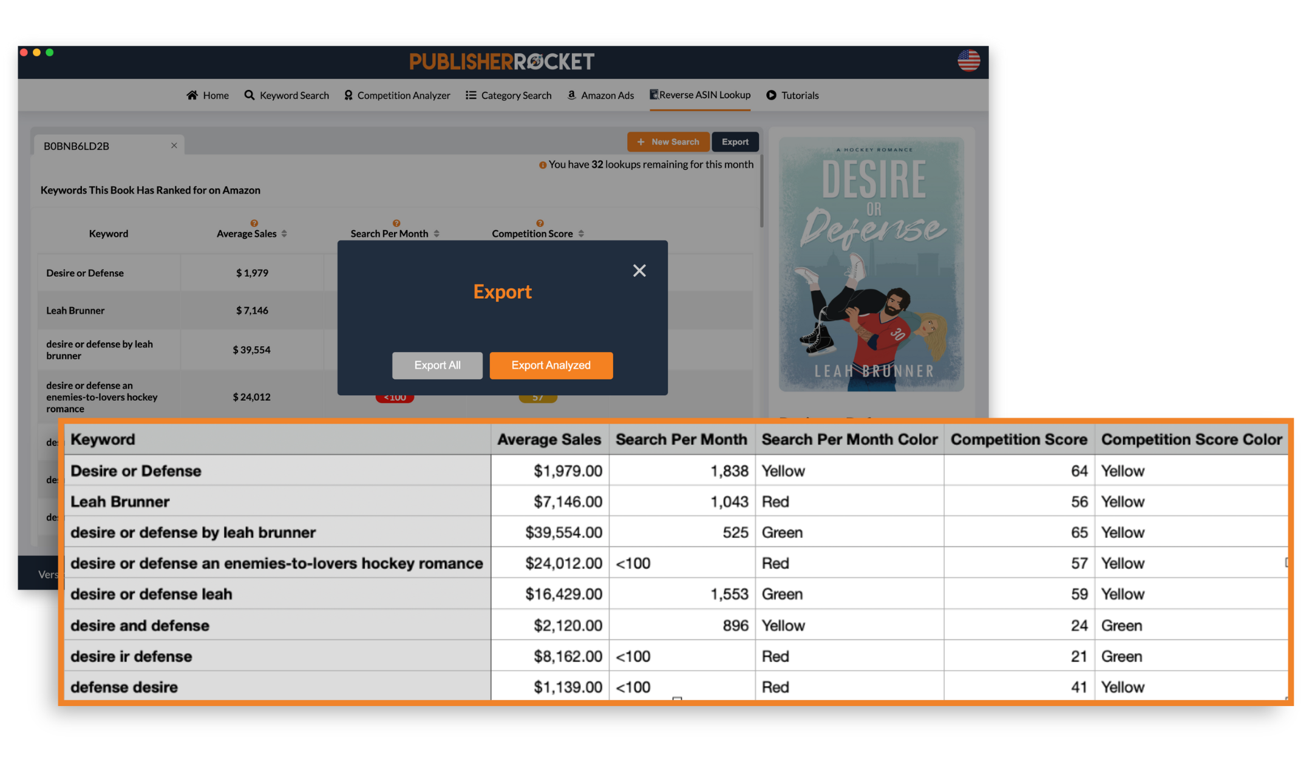Close the B0BNB6LD2B search tab
Image resolution: width=1312 pixels, height=774 pixels.
(x=174, y=146)
